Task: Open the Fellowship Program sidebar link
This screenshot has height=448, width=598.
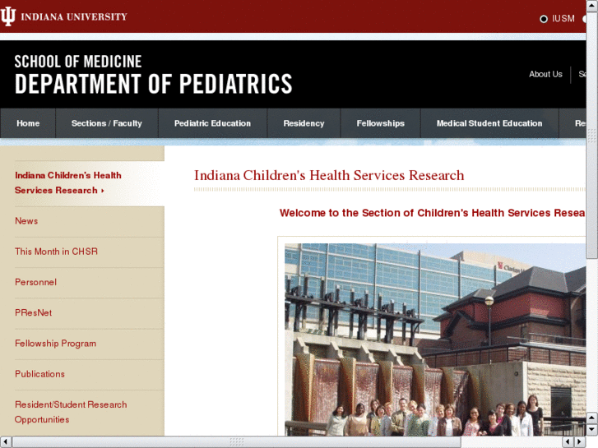Action: pos(55,343)
